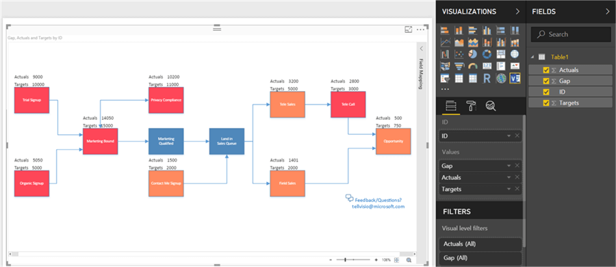Uncheck the Gap field checkbox
616x267 pixels.
(x=546, y=81)
